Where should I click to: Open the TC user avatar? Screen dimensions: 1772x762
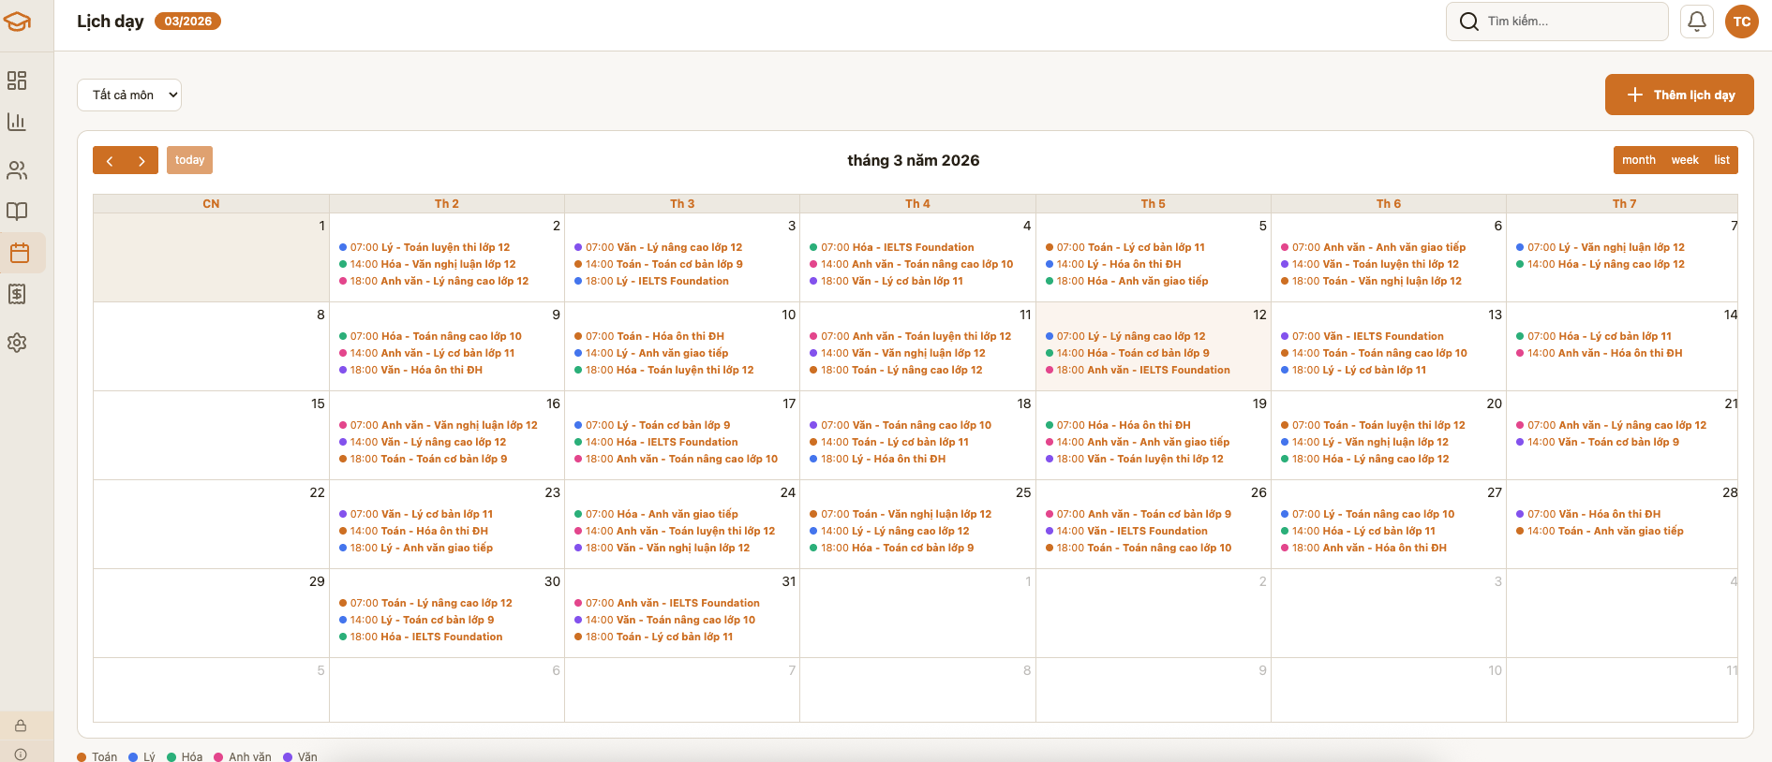click(x=1741, y=22)
